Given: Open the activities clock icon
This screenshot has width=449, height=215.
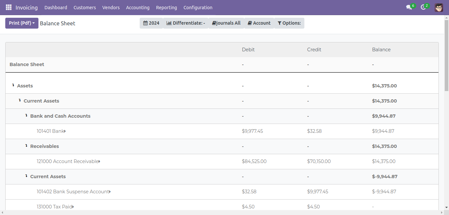Looking at the screenshot, I should (x=423, y=7).
